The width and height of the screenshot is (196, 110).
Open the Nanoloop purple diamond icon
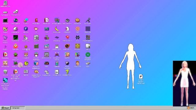coord(57,37)
